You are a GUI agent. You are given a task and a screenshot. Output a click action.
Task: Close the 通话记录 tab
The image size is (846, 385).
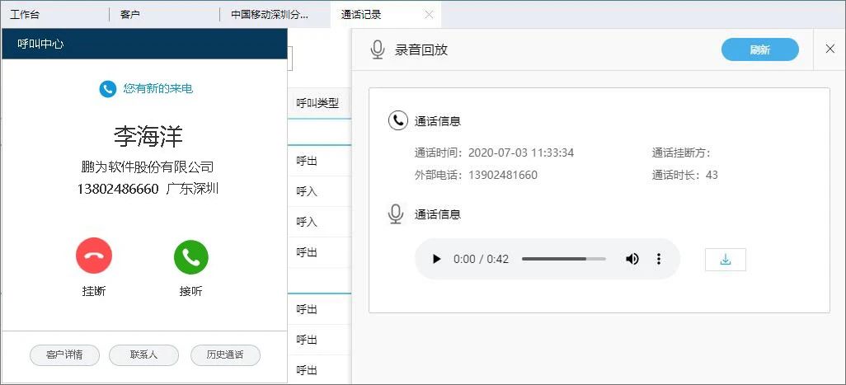coord(428,15)
